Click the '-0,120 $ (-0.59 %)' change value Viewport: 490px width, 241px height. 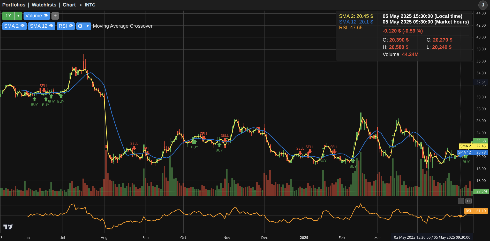click(x=403, y=31)
